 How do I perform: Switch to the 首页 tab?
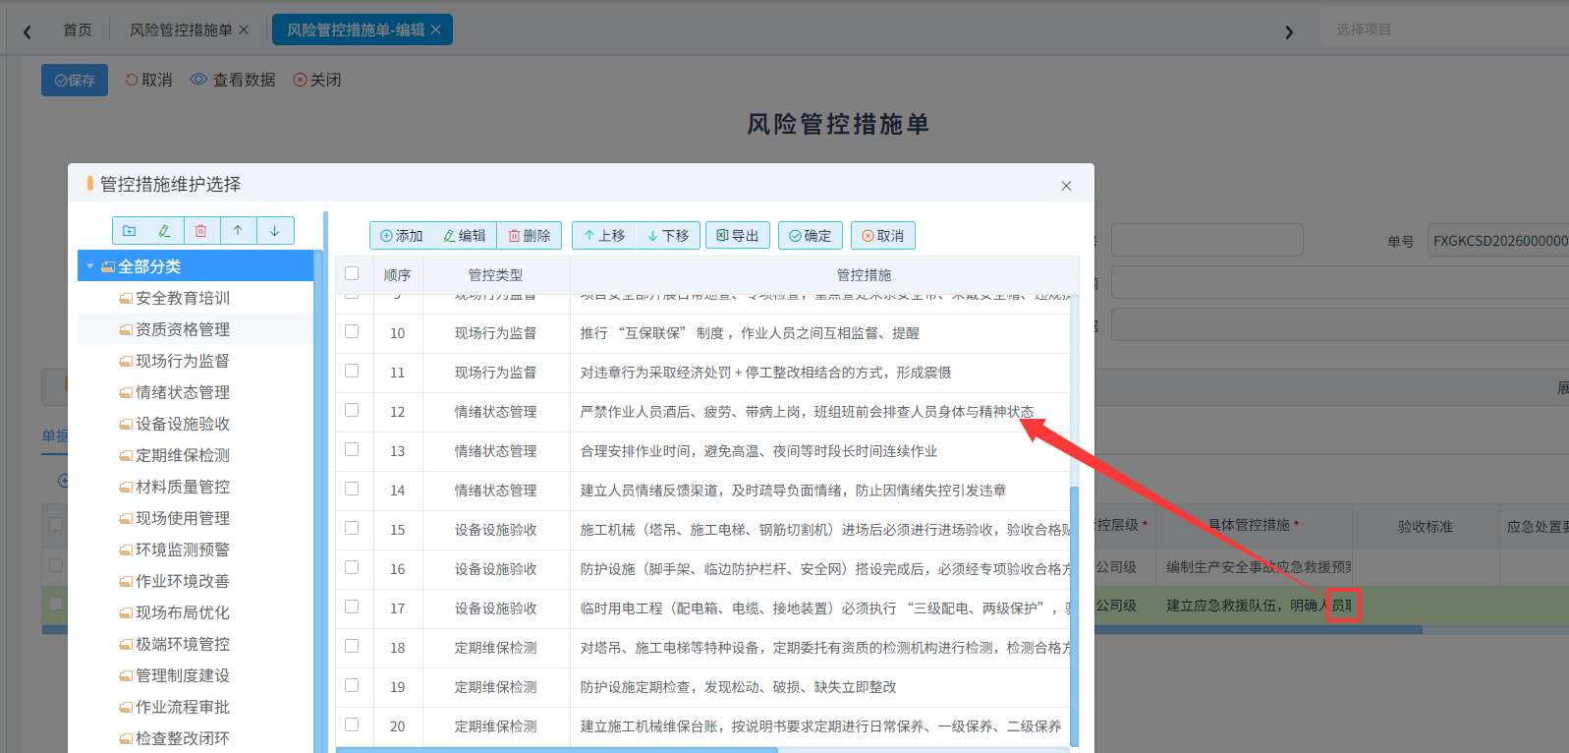[x=78, y=30]
